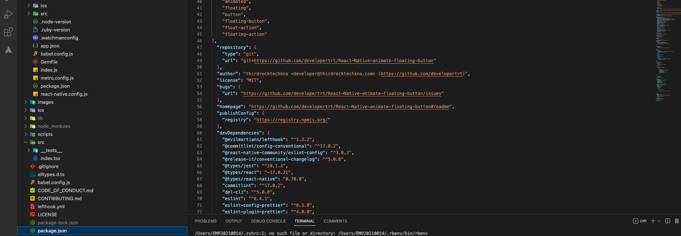This screenshot has height=236, width=681.
Task: Create a new terminal with plus icon
Action: click(653, 221)
